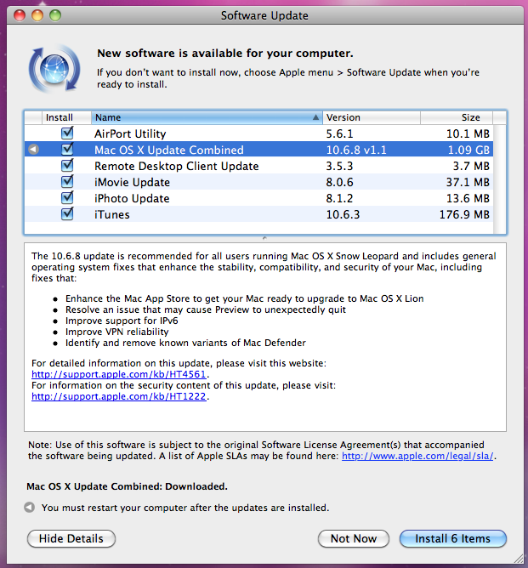Click the iTunes version 10.6.3 cell
The width and height of the screenshot is (528, 568).
coord(343,214)
